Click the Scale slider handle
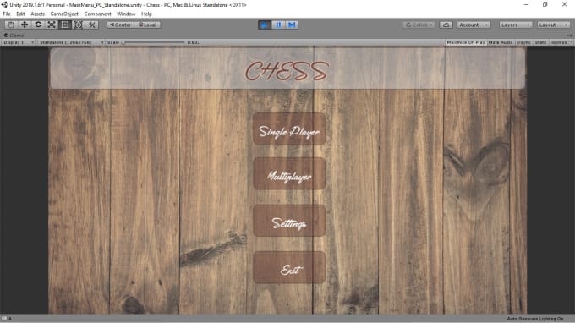This screenshot has width=575, height=323. coord(123,42)
